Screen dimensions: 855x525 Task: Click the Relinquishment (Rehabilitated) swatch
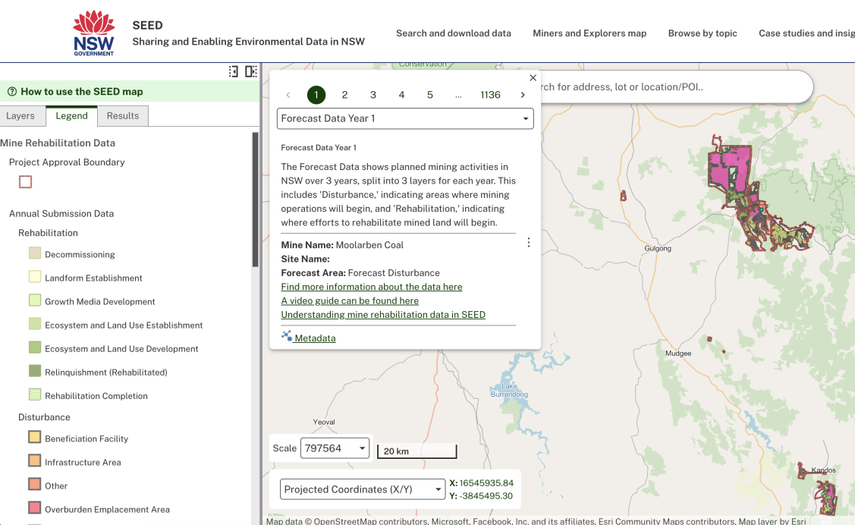(35, 371)
